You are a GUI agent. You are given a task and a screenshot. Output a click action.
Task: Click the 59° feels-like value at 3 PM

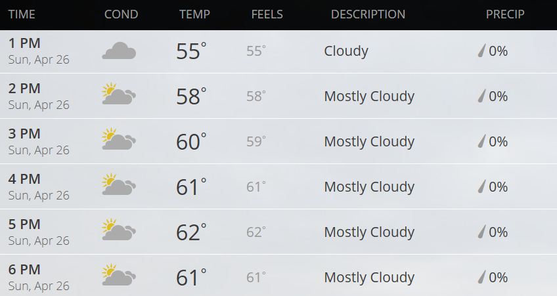coord(256,141)
